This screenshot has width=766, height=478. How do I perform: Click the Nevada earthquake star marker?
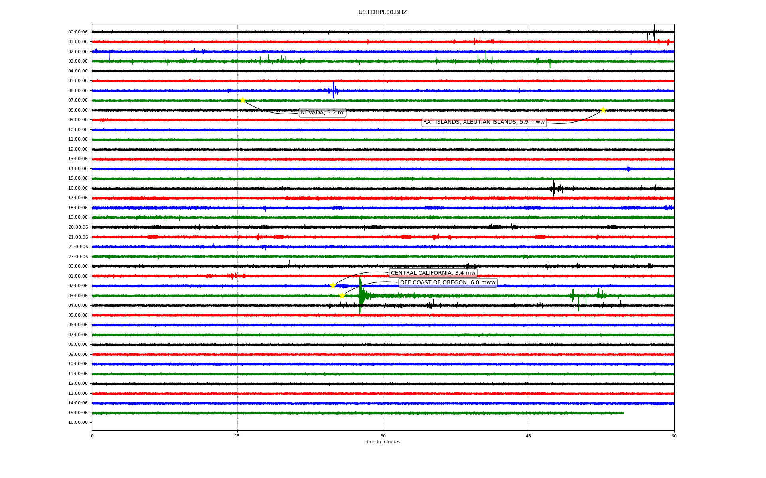(243, 100)
